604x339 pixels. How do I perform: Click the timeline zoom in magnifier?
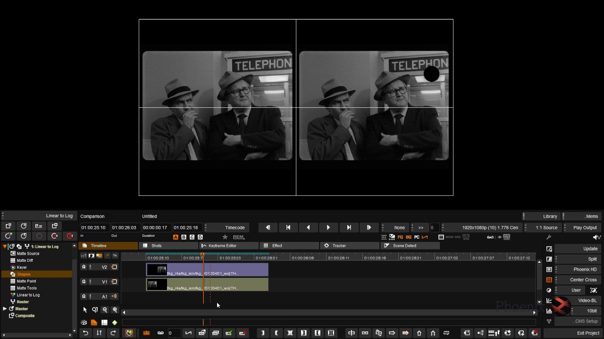115,310
